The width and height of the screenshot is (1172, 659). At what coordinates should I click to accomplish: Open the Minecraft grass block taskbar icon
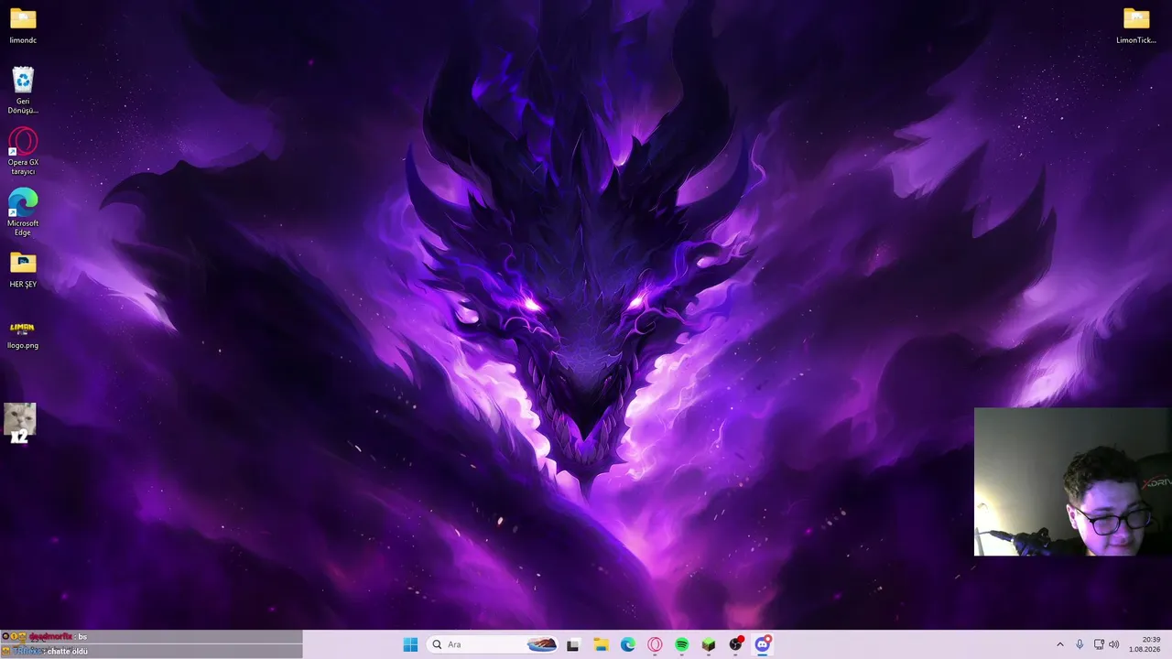point(709,644)
